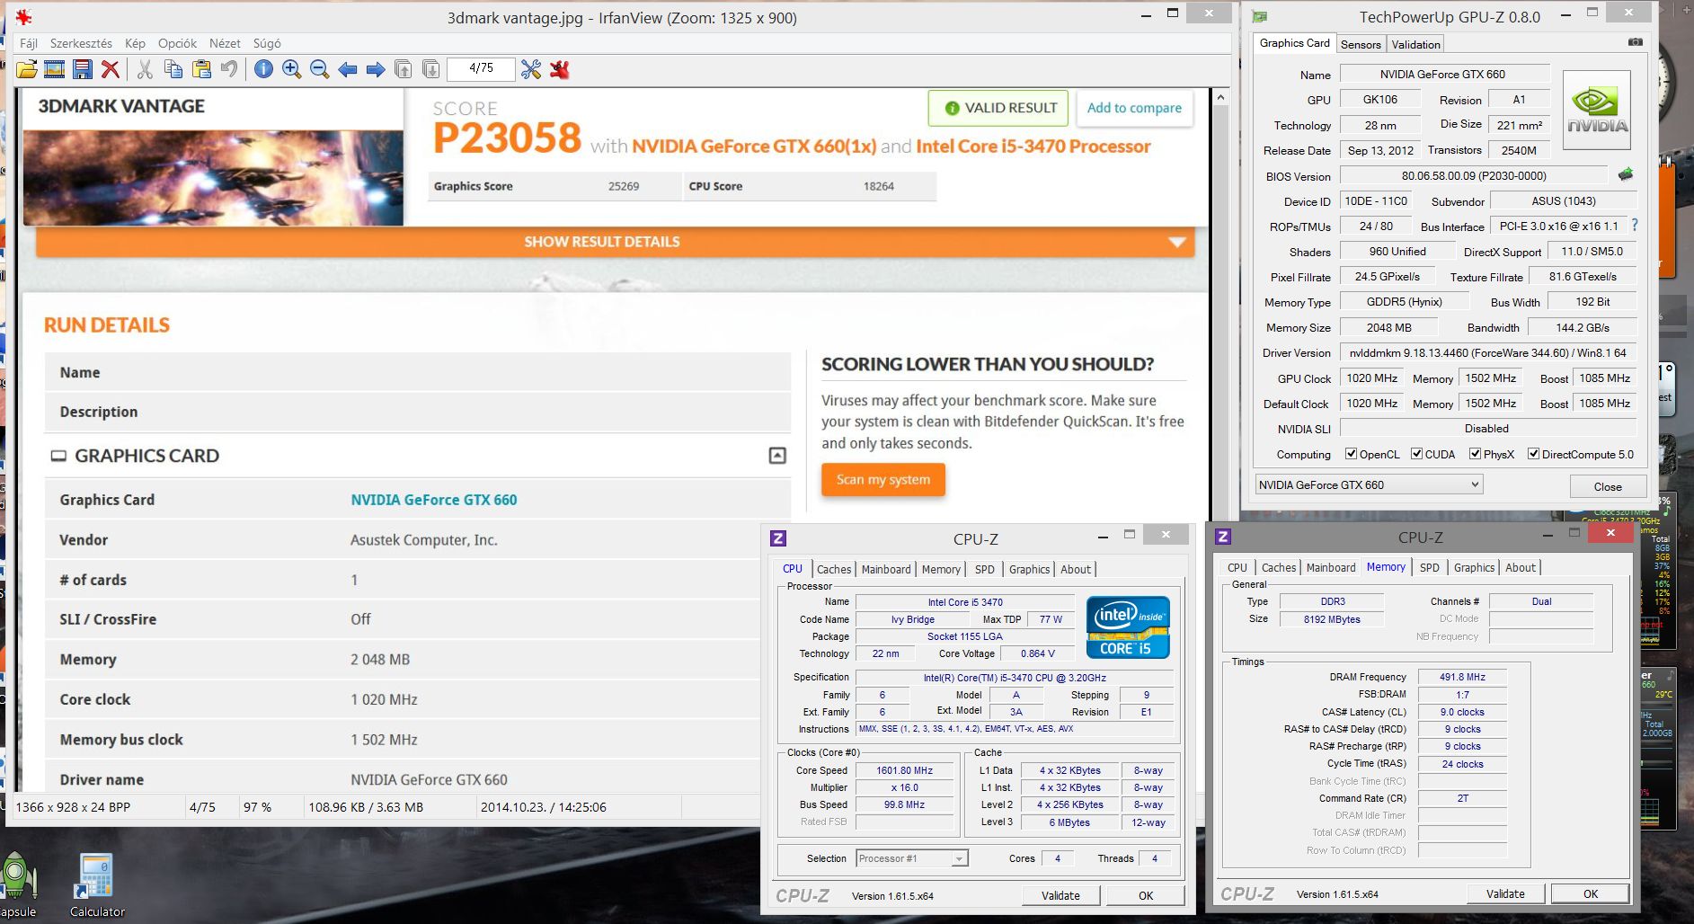Screen dimensions: 1694x924
Task: Click the IrfanView title bar app icon
Action: (x=24, y=17)
